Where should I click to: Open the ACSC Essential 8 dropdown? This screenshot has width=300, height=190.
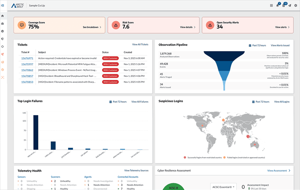coord(223,187)
